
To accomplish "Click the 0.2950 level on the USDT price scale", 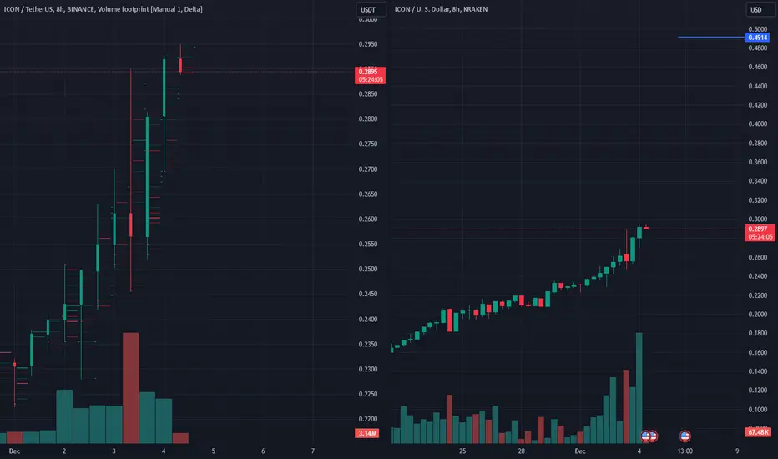I will coord(368,44).
